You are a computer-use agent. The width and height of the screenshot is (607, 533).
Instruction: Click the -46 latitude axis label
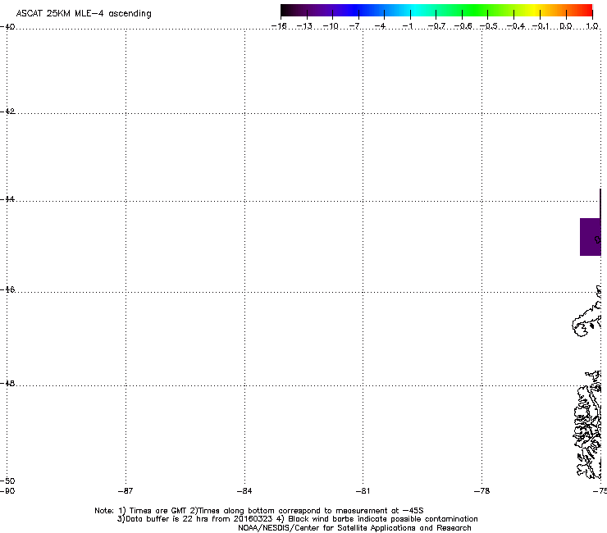(7, 289)
